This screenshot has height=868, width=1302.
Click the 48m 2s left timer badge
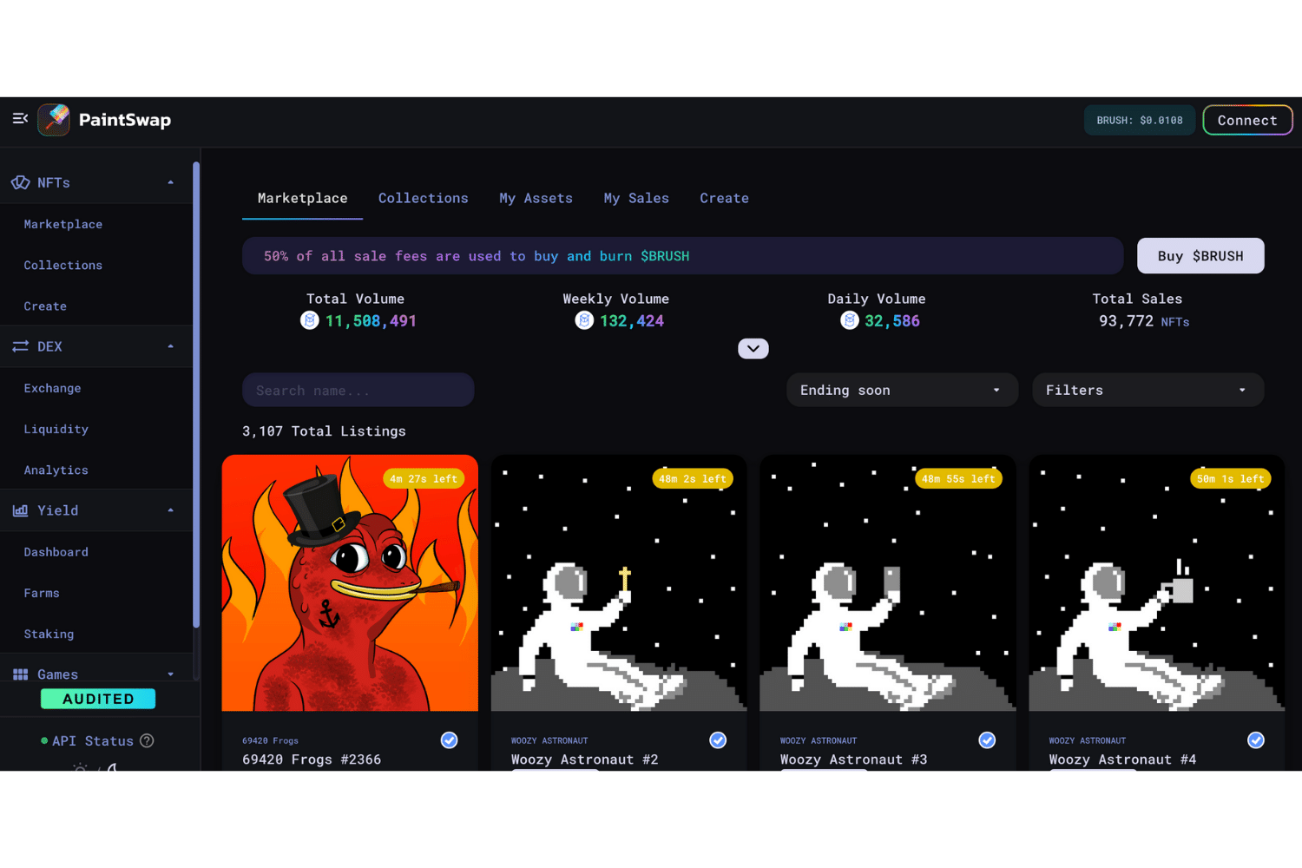pyautogui.click(x=693, y=478)
